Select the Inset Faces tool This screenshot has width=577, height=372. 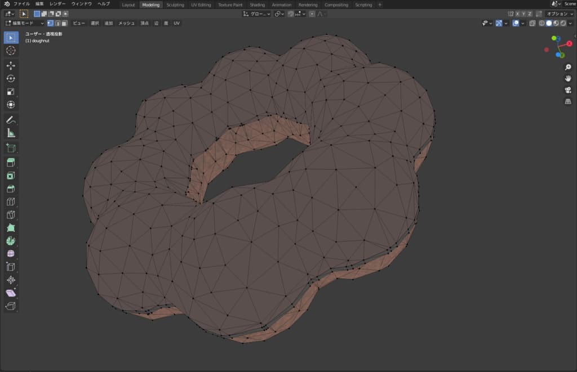[11, 176]
